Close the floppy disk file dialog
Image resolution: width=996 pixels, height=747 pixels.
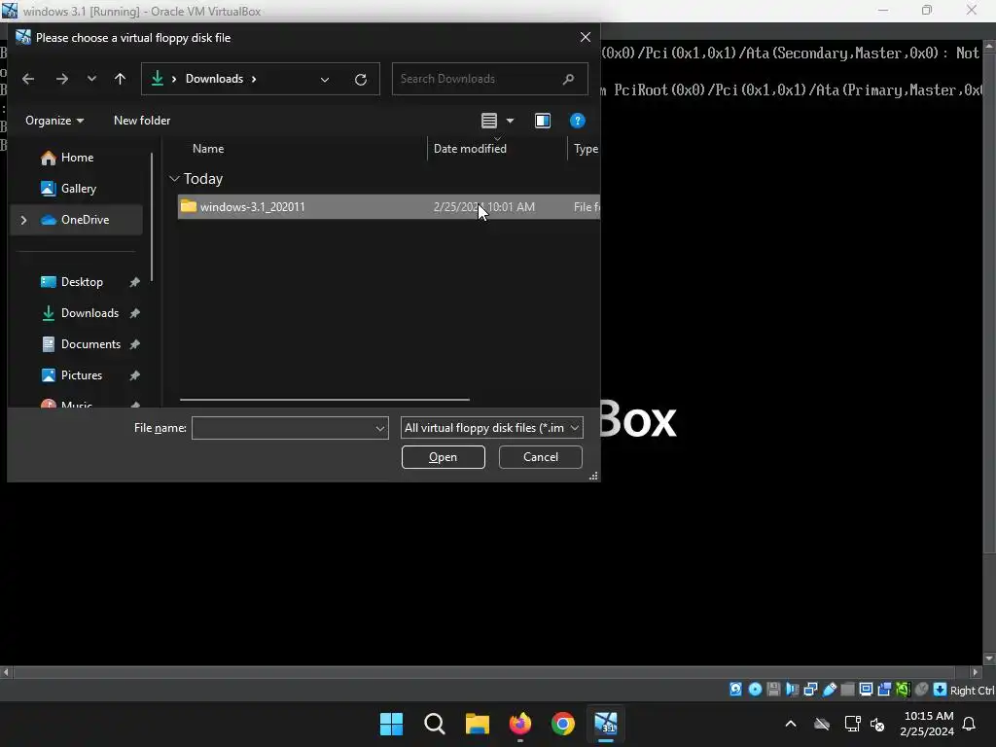[586, 38]
